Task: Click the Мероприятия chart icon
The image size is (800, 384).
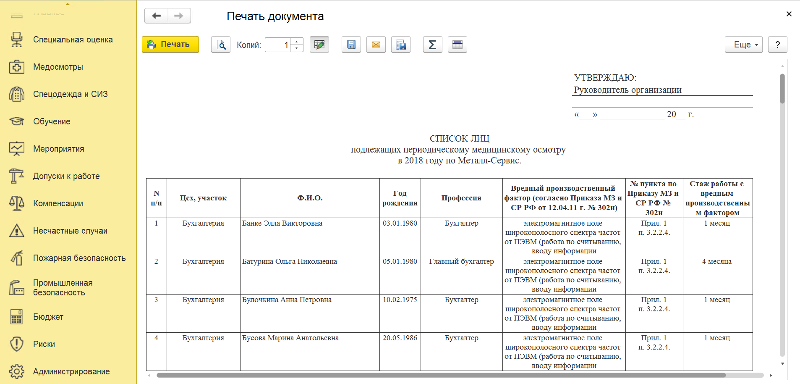Action: tap(17, 149)
